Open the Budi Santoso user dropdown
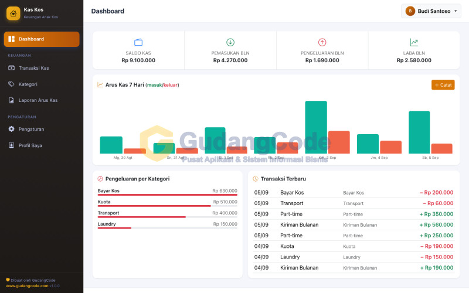469x293 pixels. point(431,11)
